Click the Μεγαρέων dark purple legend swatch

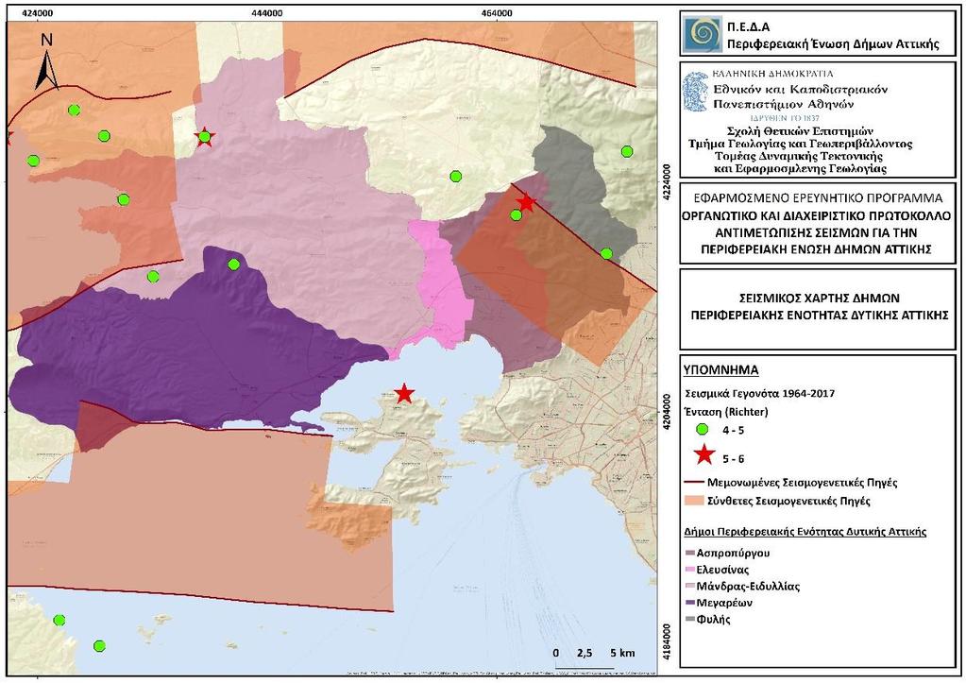pos(689,603)
